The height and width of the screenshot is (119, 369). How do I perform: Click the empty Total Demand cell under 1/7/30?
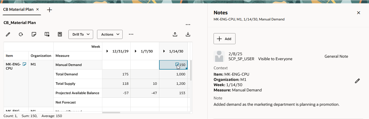(x=145, y=74)
